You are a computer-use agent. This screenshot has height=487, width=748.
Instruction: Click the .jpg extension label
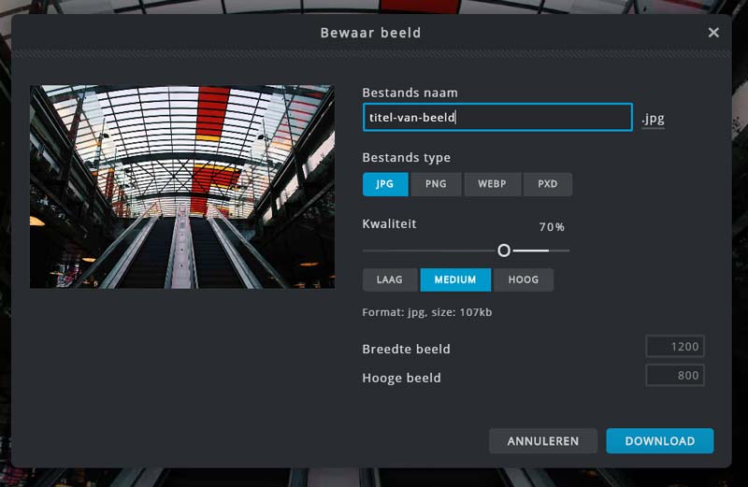[653, 119]
